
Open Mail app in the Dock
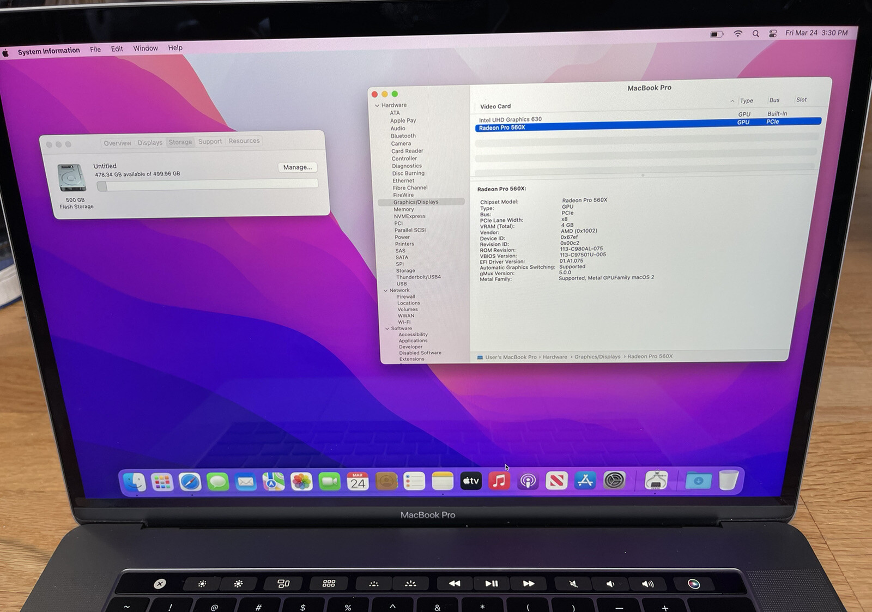coord(246,482)
